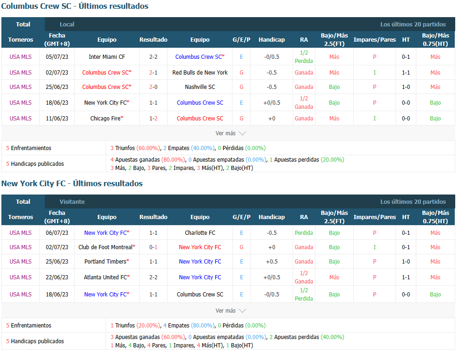Click USA MLS in the Charlotte FC row
458x352 pixels.
(20, 233)
